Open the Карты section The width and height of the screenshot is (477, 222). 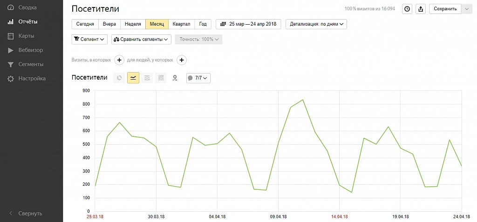point(26,36)
